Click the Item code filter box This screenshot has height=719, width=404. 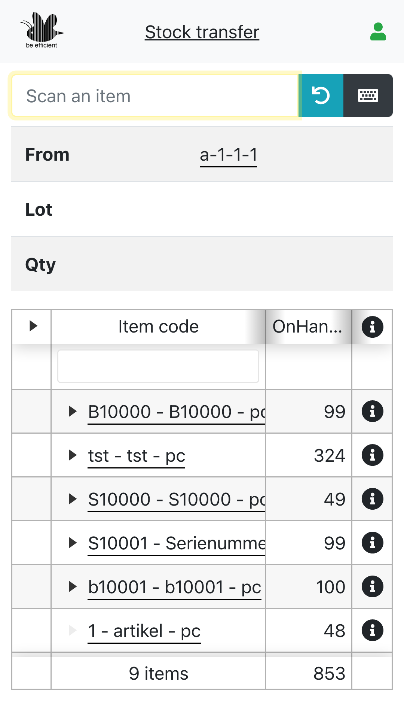(x=158, y=366)
